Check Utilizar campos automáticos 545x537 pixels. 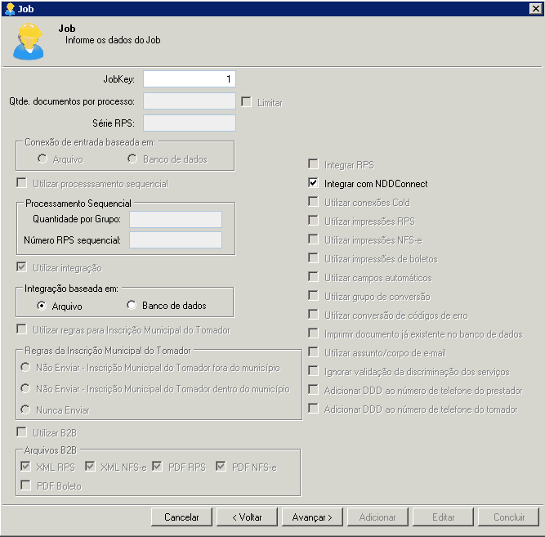[x=313, y=276]
